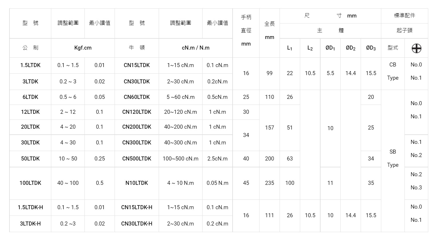Click the 全長 mm column header
The image size is (442, 243).
(269, 30)
